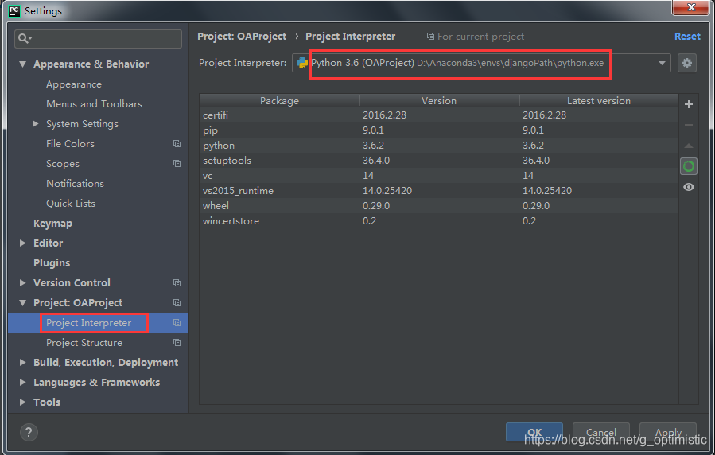Sort by Package column header

[279, 101]
